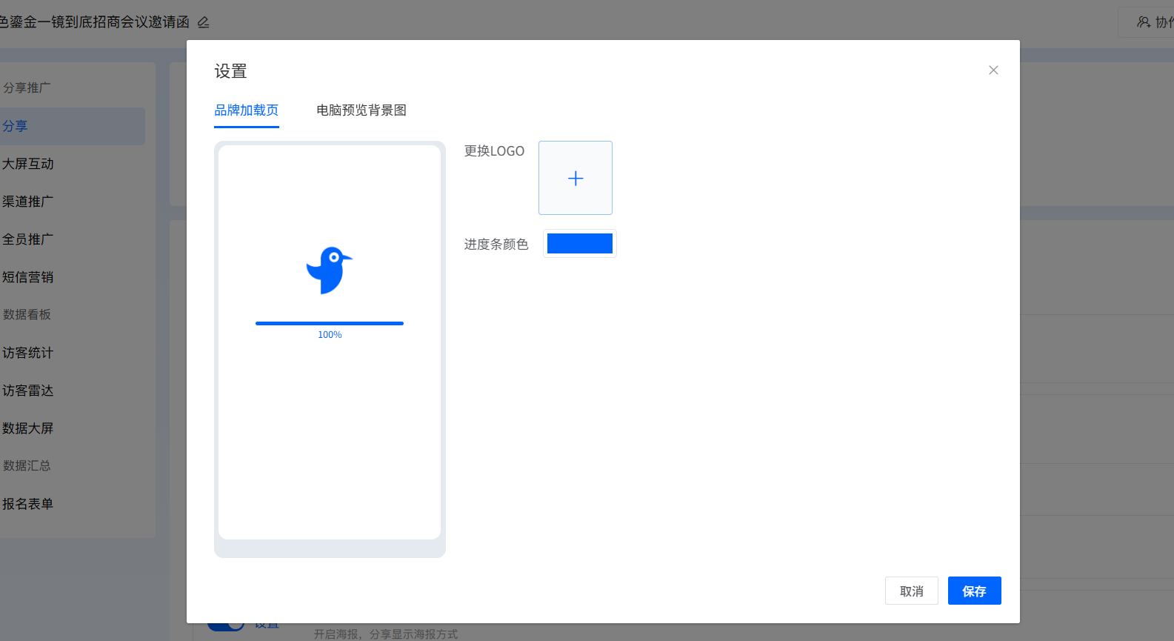
Task: Click the collaborator people icon top right
Action: (1144, 22)
